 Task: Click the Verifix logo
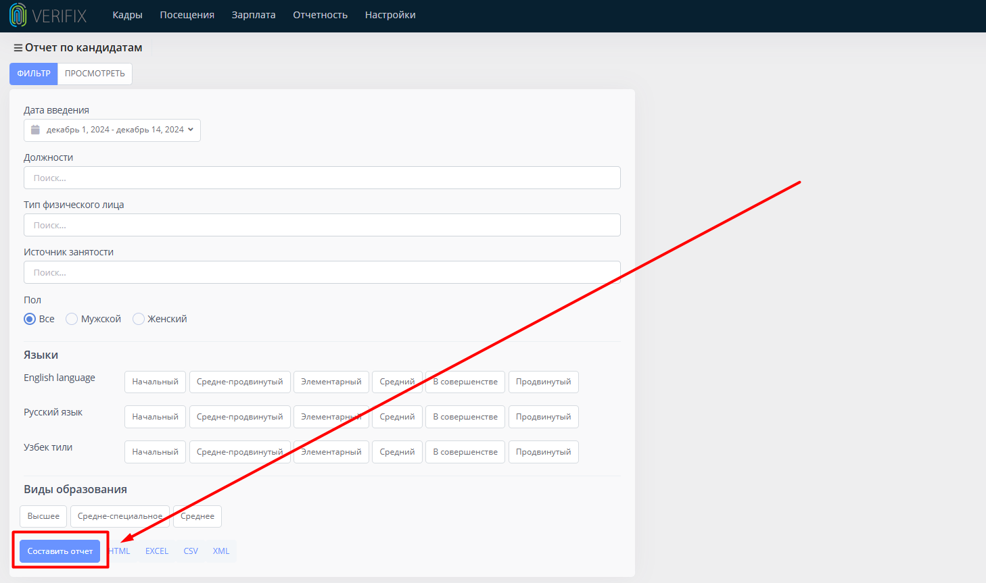click(x=48, y=15)
